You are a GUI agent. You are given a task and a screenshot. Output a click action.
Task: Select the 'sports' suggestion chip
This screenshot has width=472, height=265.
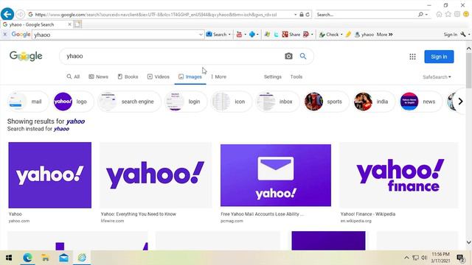[x=326, y=102]
